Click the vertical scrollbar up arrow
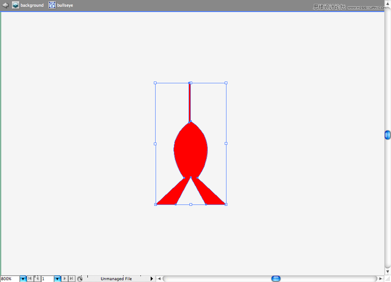 388,4
